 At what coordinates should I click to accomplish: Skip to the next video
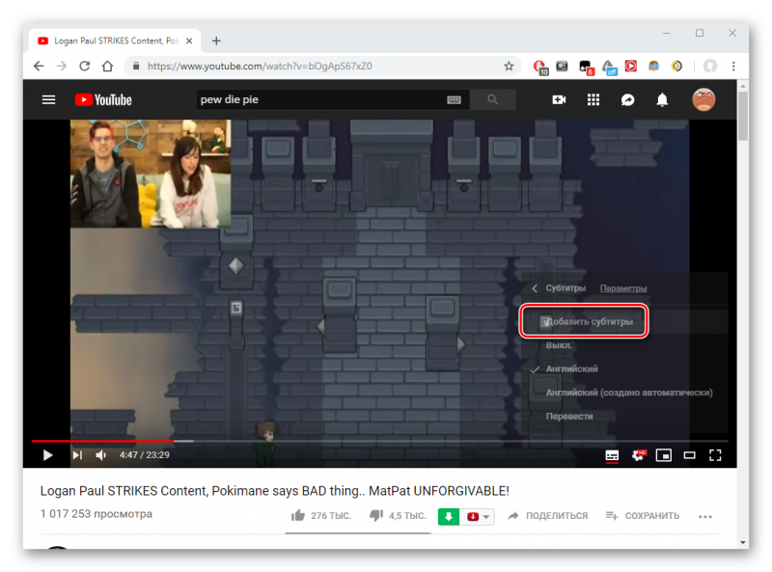[77, 455]
